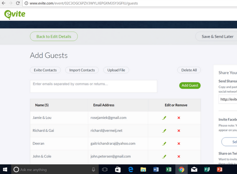Go back in the browser
The width and height of the screenshot is (237, 174).
4,3
